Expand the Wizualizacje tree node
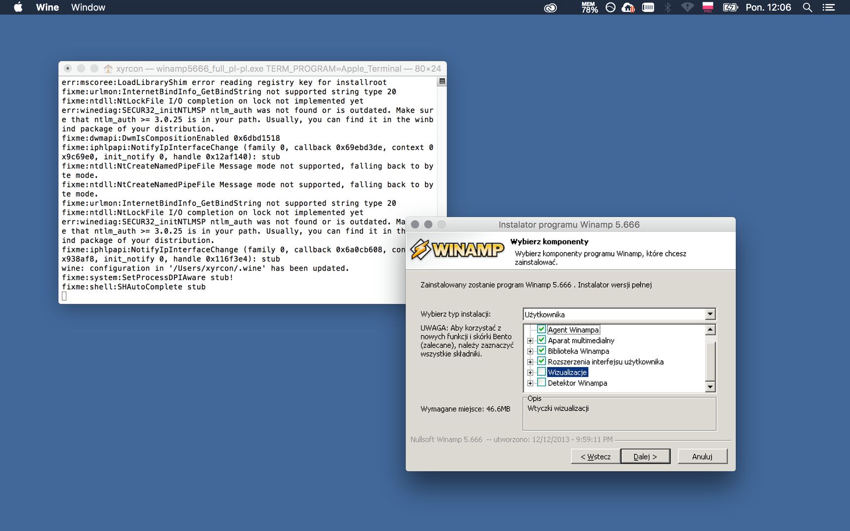The image size is (850, 531). [530, 373]
